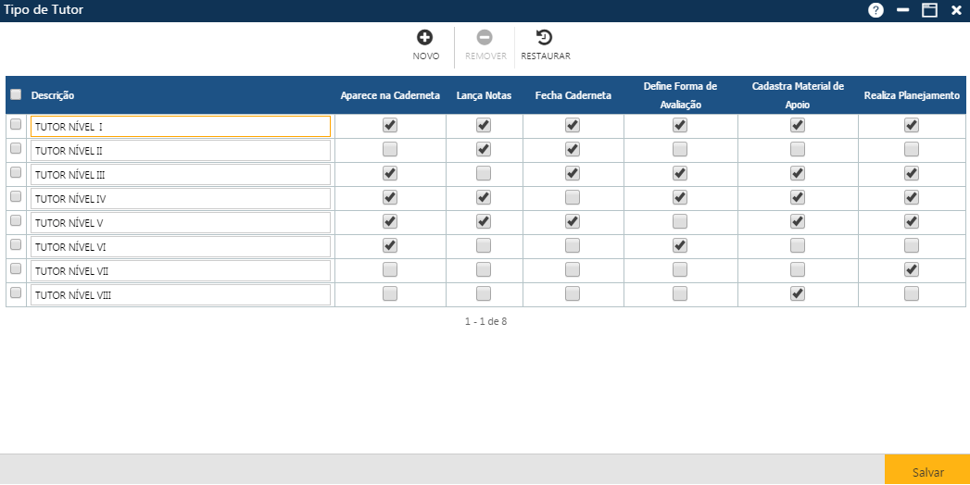
Task: Close the Tipo de Tutor window
Action: pyautogui.click(x=956, y=10)
